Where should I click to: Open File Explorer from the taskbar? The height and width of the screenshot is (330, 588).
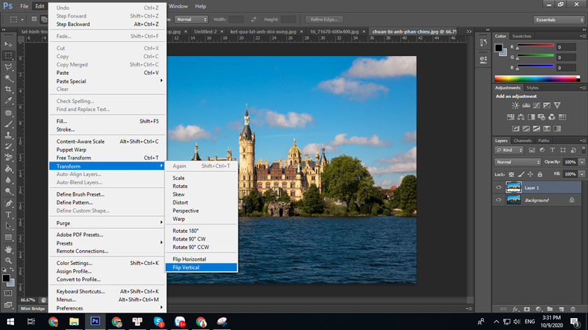pyautogui.click(x=74, y=322)
